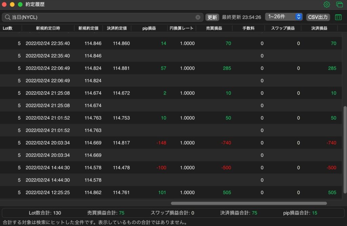
Task: Click the green window-stack icon at top right
Action: [339, 4]
